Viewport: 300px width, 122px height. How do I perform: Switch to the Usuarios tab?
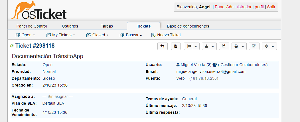(x=70, y=26)
